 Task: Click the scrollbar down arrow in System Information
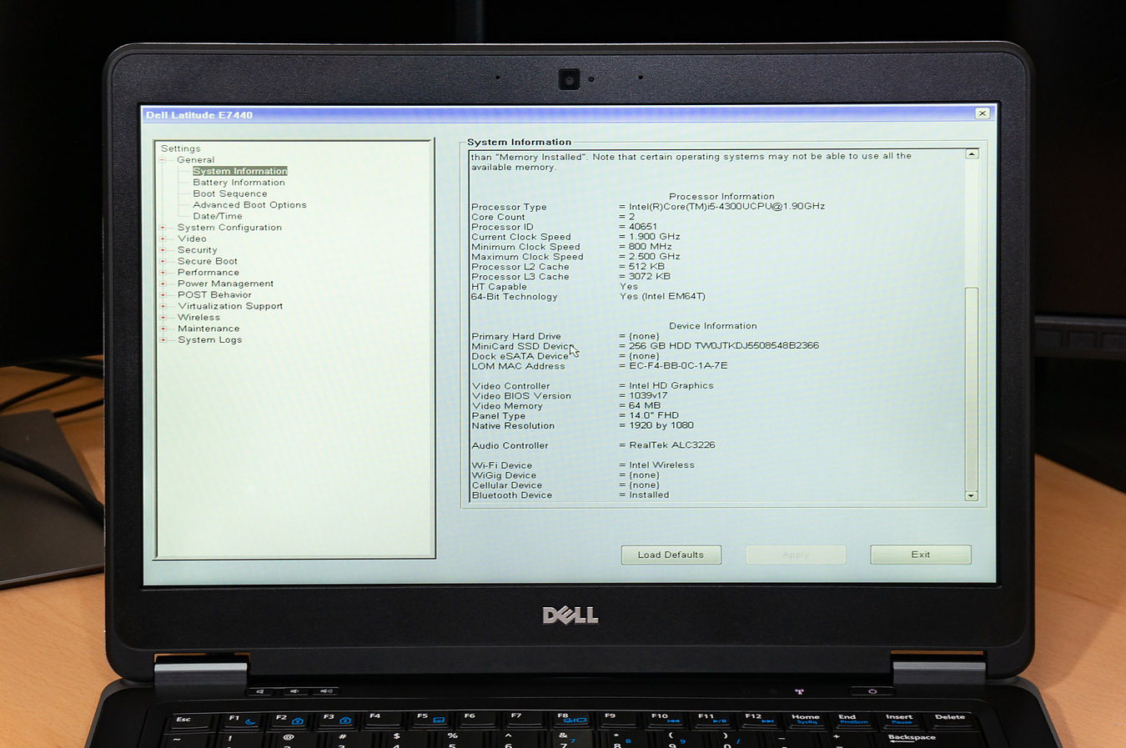(971, 495)
